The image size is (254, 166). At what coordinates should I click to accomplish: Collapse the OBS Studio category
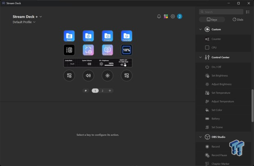point(200,137)
